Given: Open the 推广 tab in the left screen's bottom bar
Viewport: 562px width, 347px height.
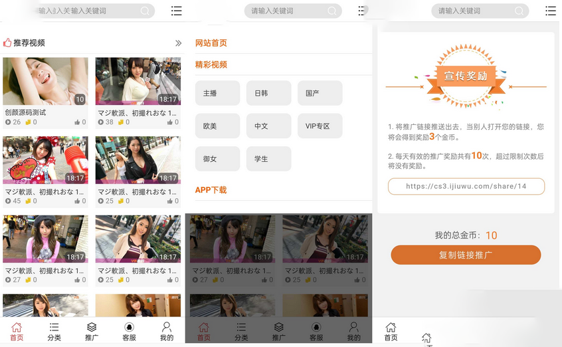Looking at the screenshot, I should 92,332.
